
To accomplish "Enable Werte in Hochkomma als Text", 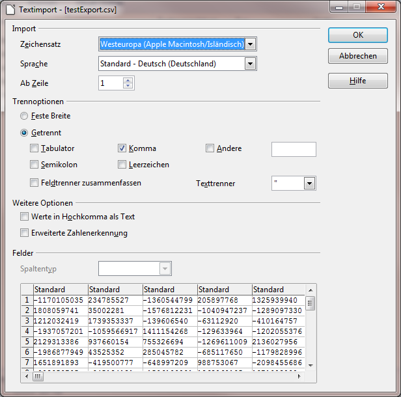I will pos(25,217).
